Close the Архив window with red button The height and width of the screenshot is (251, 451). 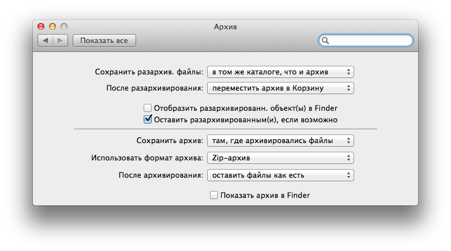pyautogui.click(x=41, y=27)
